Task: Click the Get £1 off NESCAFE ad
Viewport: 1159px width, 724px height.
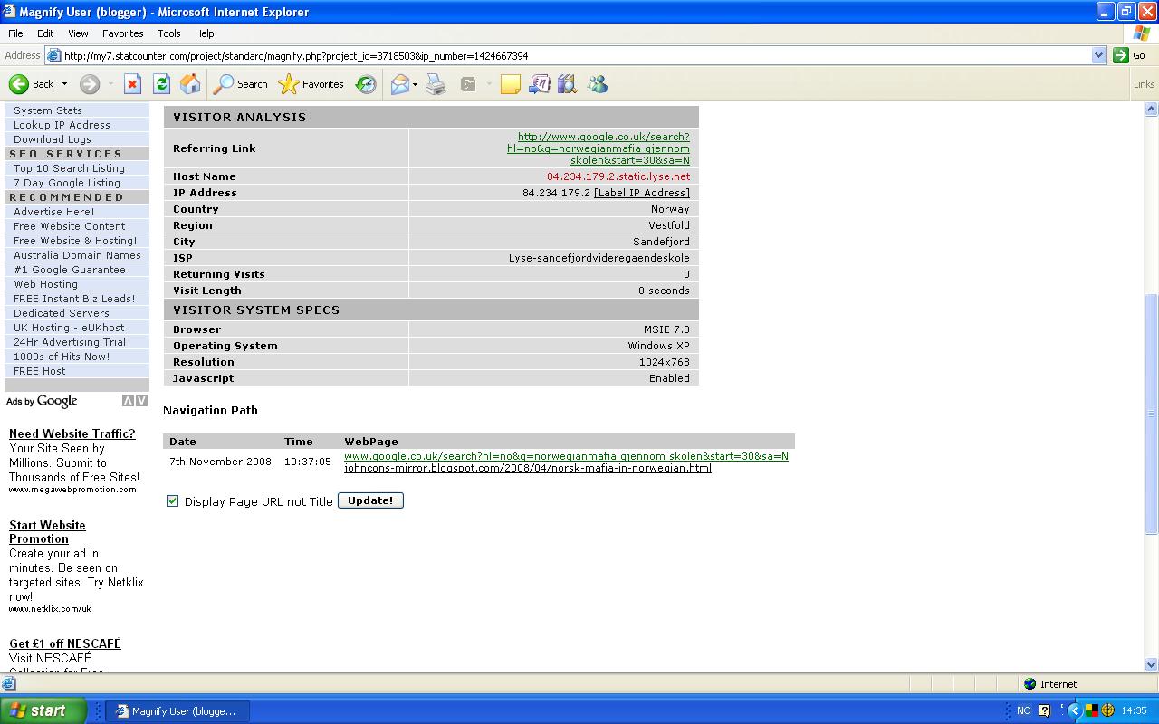Action: 65,643
